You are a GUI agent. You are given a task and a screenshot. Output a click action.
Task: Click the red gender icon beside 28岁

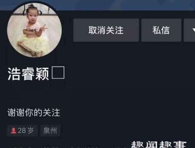coord(13,131)
